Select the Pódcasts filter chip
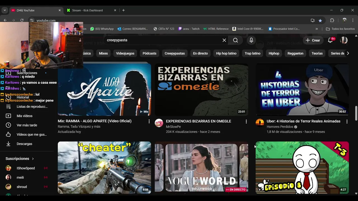 pyautogui.click(x=149, y=53)
